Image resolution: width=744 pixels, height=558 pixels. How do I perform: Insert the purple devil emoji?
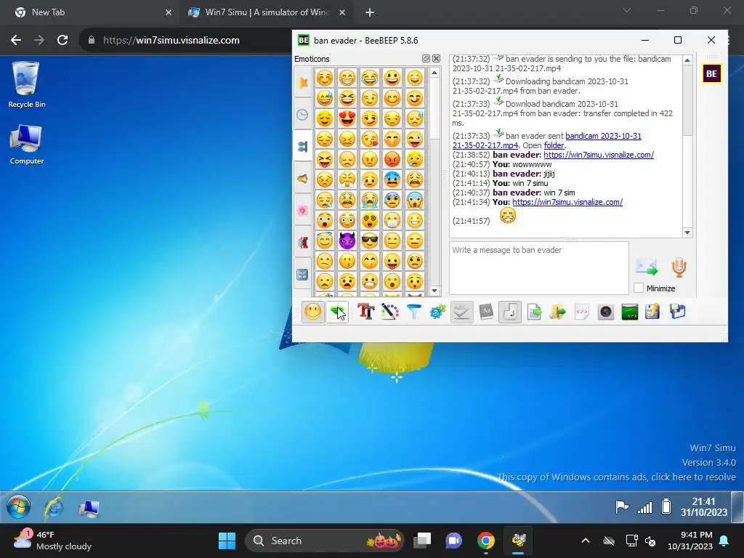tap(347, 240)
